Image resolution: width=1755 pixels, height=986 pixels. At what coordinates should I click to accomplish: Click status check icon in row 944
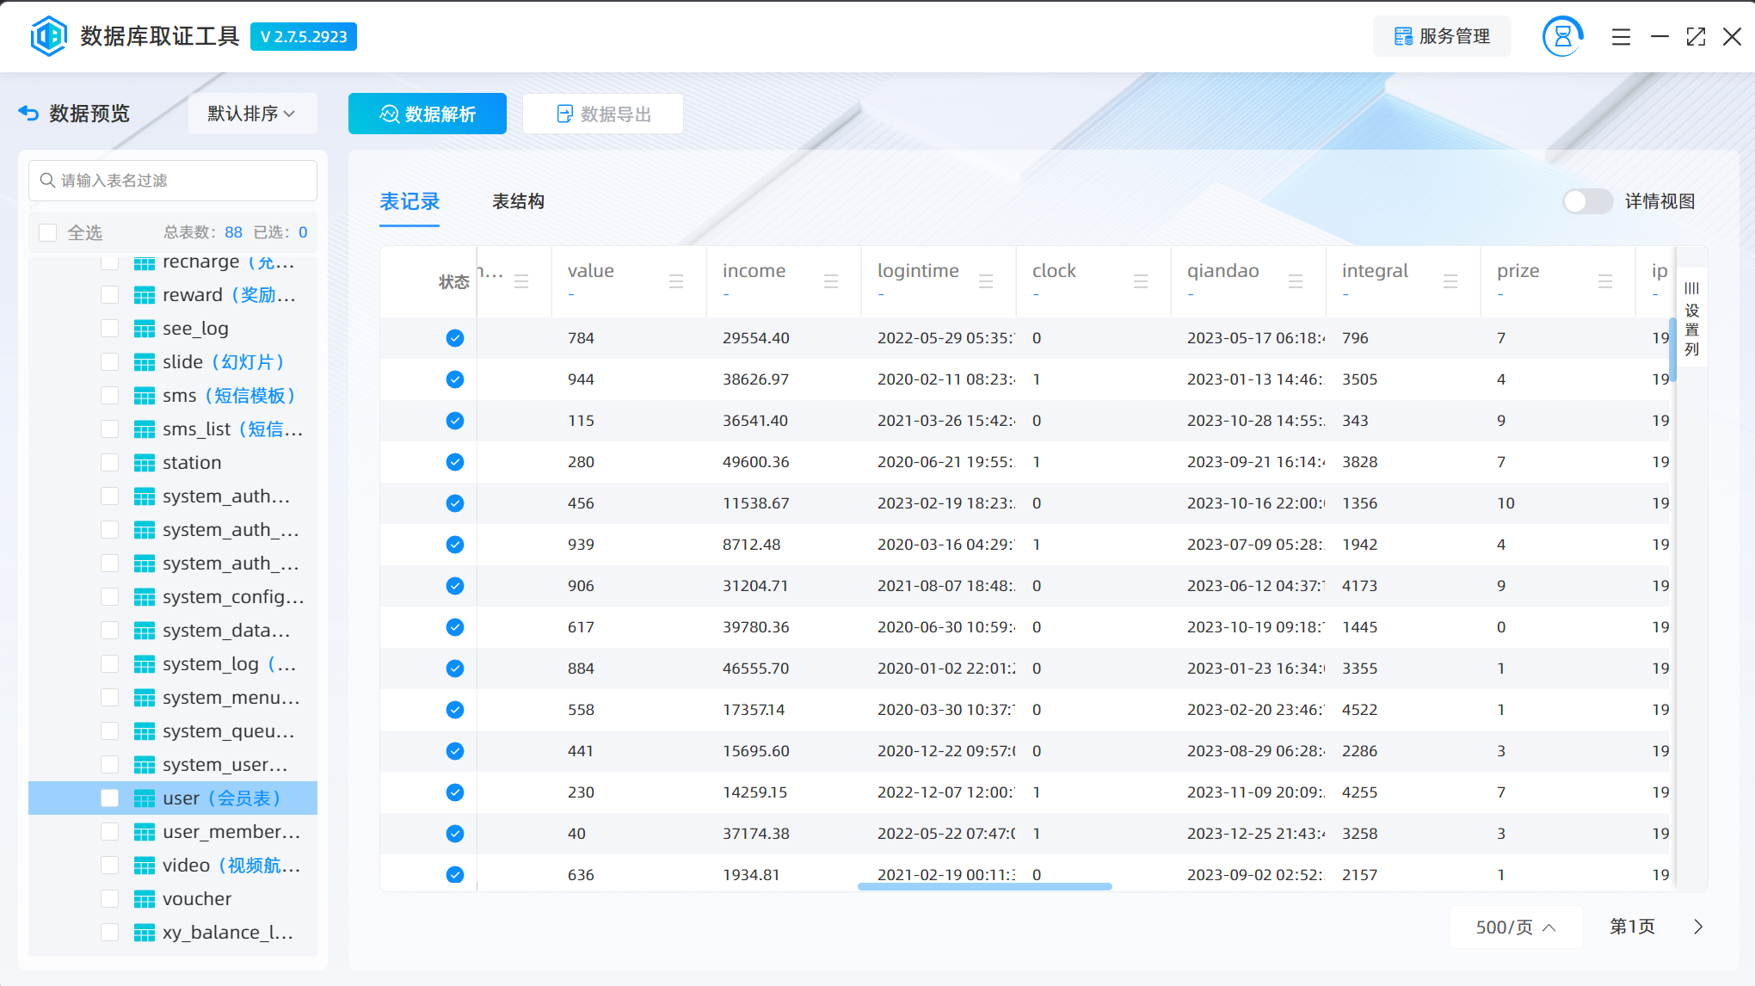coord(455,379)
